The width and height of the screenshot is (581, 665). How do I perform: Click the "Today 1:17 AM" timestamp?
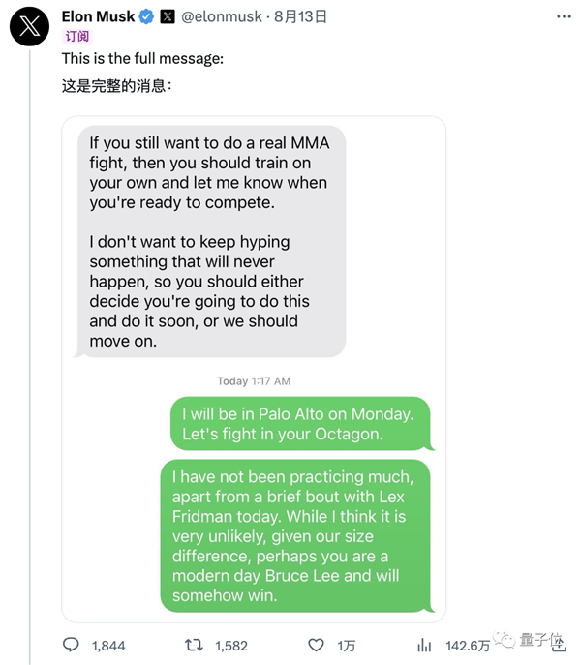(254, 381)
